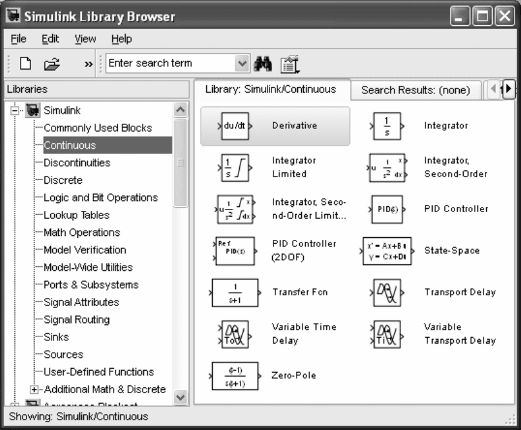The image size is (521, 430).
Task: Select the Signal Routing library
Action: point(77,320)
